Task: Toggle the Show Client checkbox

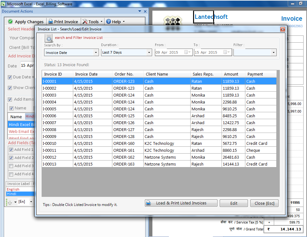Action: (10, 88)
